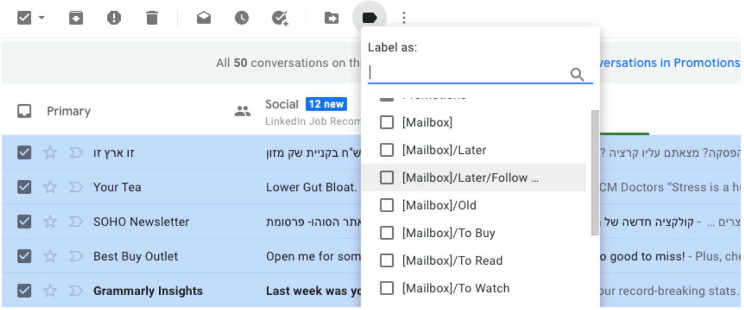The height and width of the screenshot is (310, 744).
Task: Click the Add to Tasks icon
Action: 279,18
